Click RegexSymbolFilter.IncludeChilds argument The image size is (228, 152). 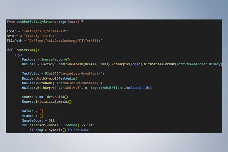[120, 88]
